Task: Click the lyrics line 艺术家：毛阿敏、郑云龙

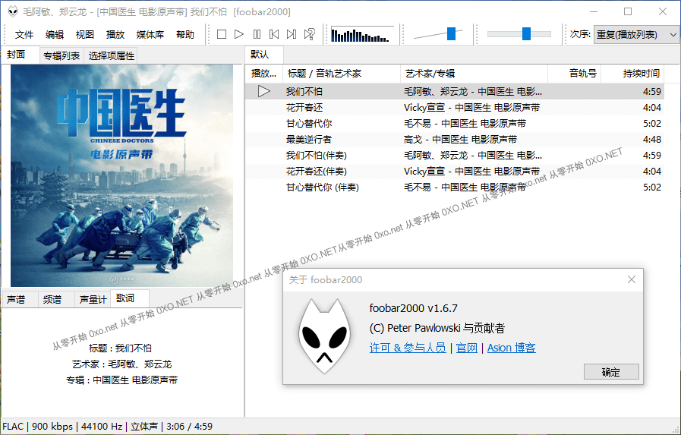Action: (121, 364)
